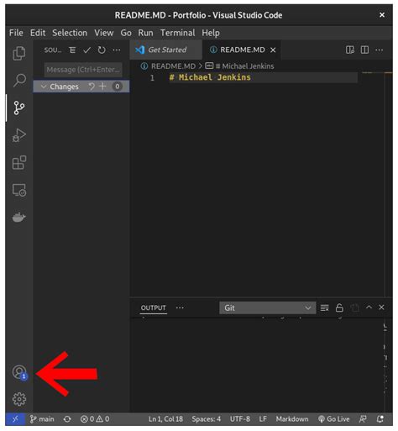Open the Docker view
Viewport: 398px width, 431px height.
point(19,217)
